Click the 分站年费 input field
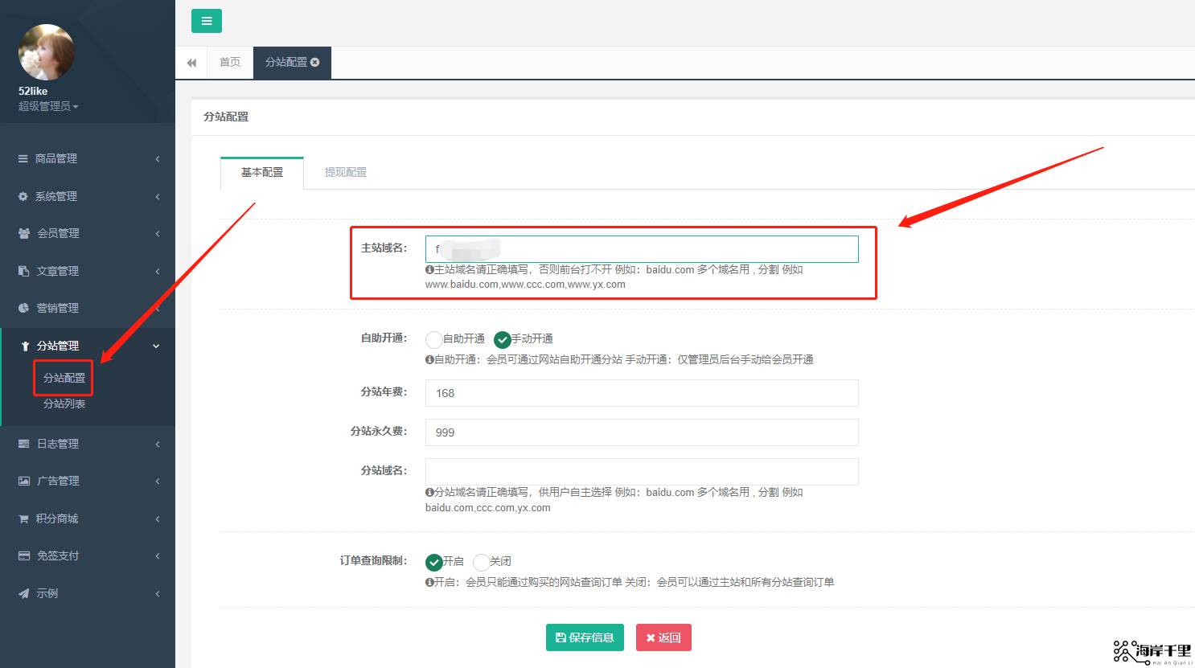 pyautogui.click(x=641, y=393)
